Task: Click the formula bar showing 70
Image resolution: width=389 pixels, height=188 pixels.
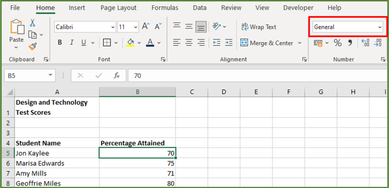Action: 257,76
